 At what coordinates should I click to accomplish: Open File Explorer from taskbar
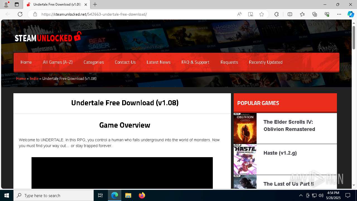point(128,195)
